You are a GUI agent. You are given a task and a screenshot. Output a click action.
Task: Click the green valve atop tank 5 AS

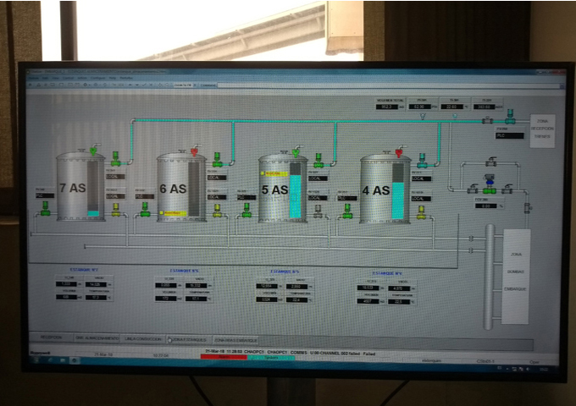(296, 152)
